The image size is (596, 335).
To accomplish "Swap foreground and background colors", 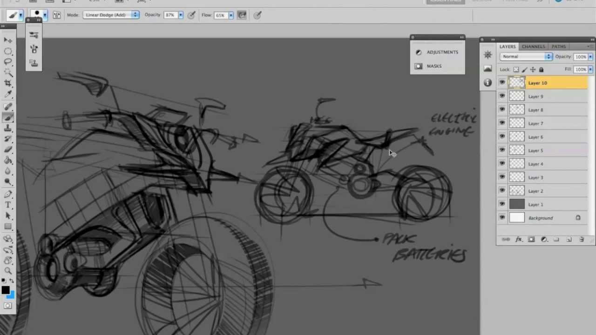I will [x=12, y=281].
